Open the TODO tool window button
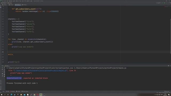The image size is (171, 96). click(x=7, y=91)
